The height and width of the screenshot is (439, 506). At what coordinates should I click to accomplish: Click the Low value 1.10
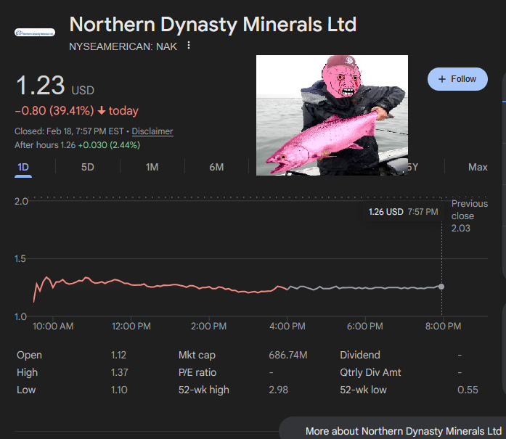tap(119, 390)
